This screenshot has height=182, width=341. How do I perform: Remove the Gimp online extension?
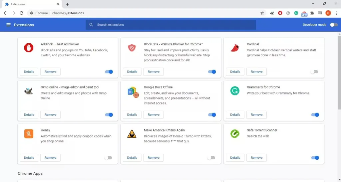[51, 115]
